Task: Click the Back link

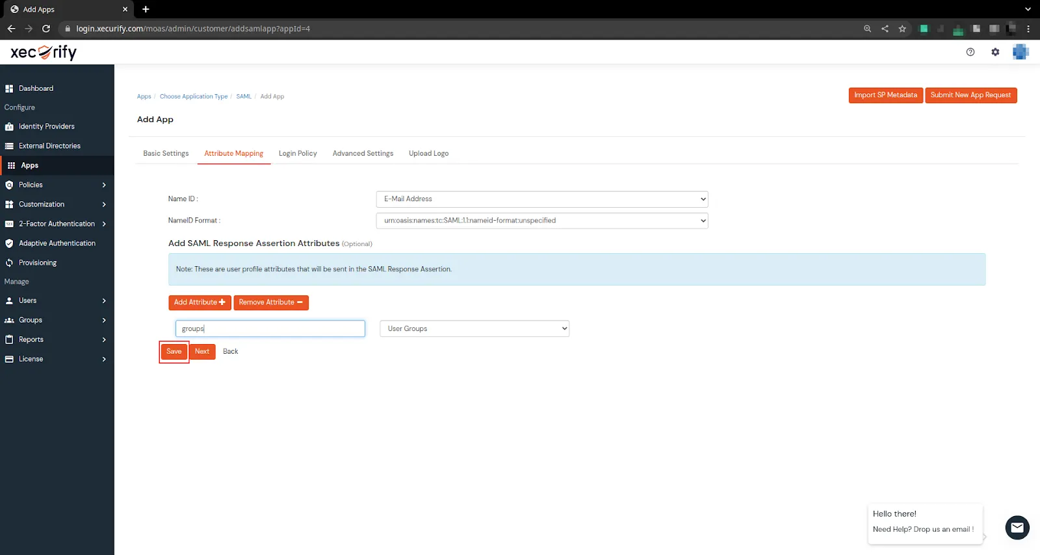Action: point(231,351)
